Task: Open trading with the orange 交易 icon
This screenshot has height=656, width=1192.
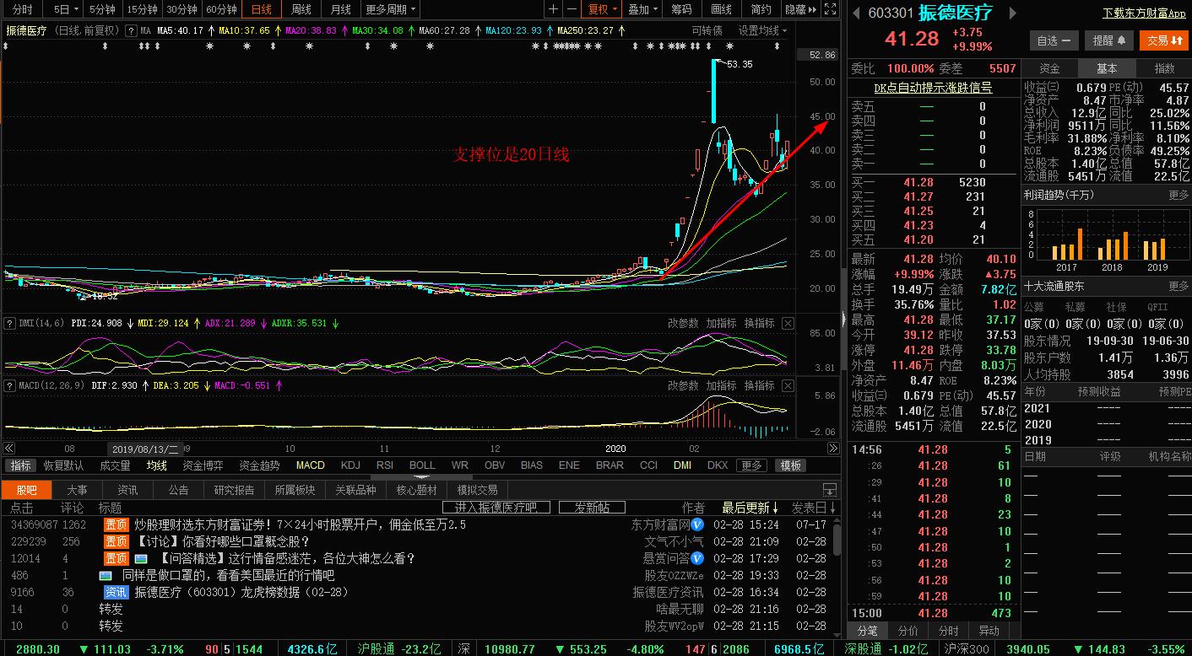Action: pos(1164,40)
